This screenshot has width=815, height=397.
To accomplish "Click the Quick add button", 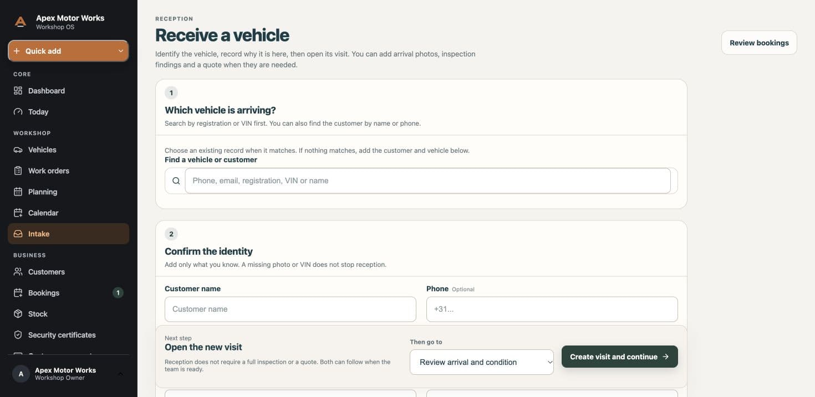I will pyautogui.click(x=68, y=51).
